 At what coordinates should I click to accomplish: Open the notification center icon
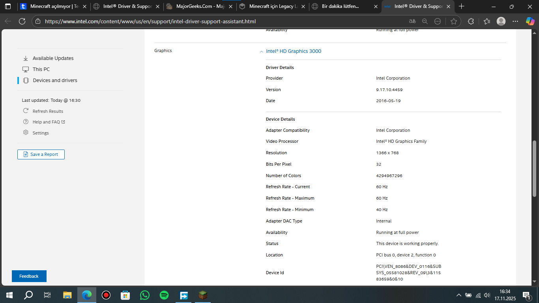pyautogui.click(x=526, y=295)
